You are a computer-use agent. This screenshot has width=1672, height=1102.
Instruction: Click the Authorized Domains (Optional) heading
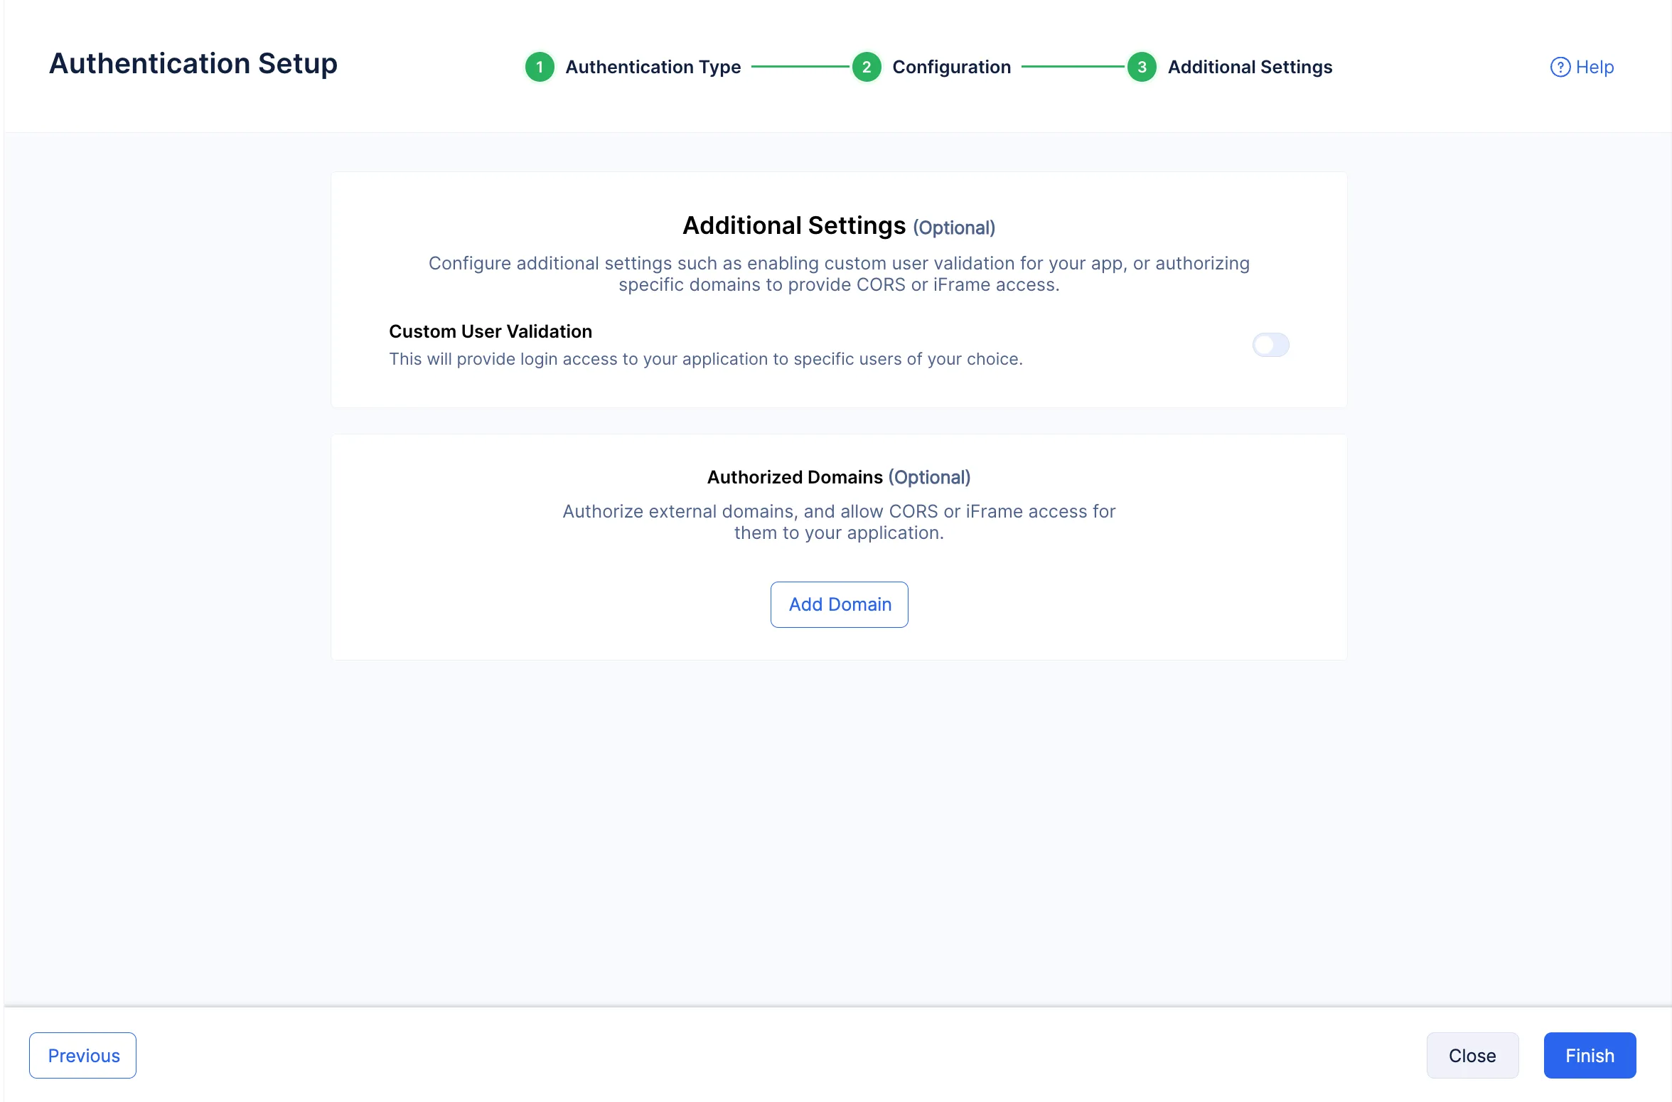(839, 477)
